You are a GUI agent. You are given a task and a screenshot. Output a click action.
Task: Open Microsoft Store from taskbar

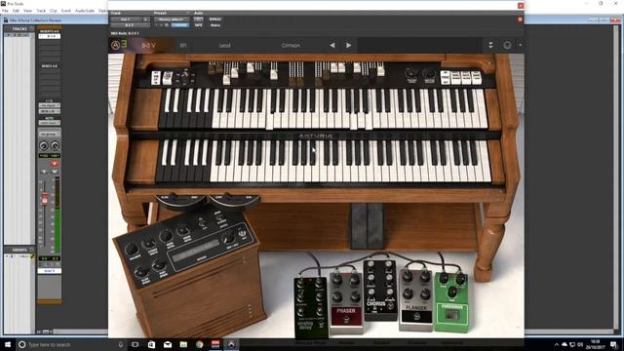151,344
